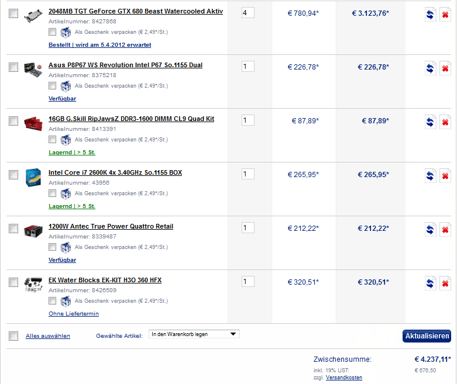The image size is (457, 384).
Task: Select the G.Skill RipJawsZ row checkbox
Action: click(13, 121)
